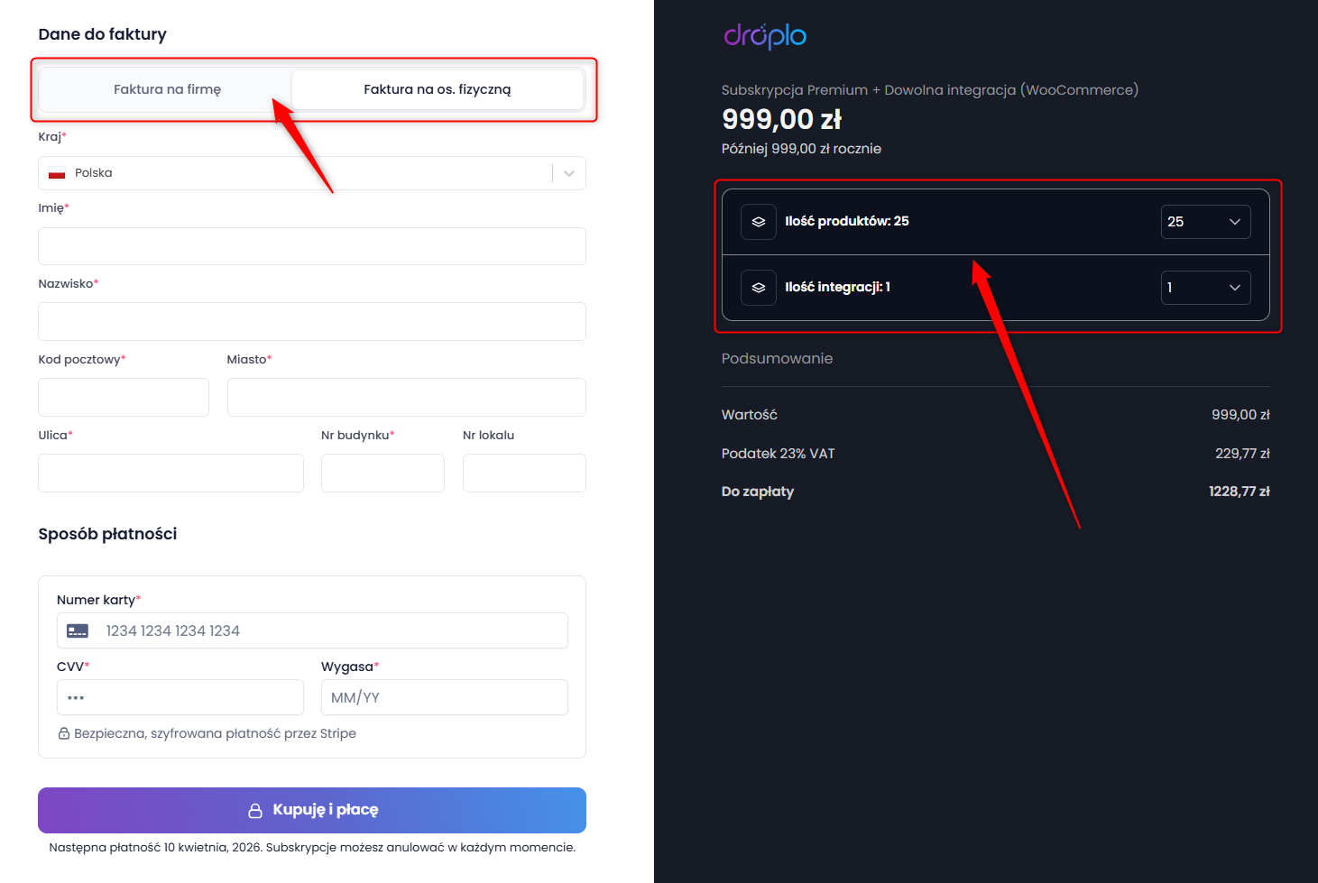This screenshot has width=1318, height=883.
Task: Switch to Faktura na firmę
Action: 167,89
